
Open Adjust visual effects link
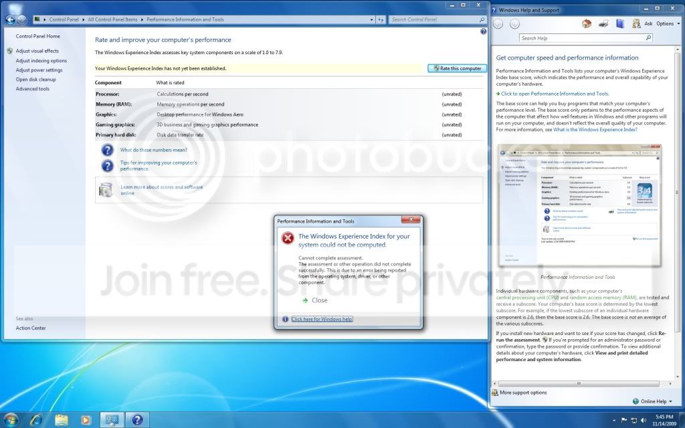coord(37,51)
